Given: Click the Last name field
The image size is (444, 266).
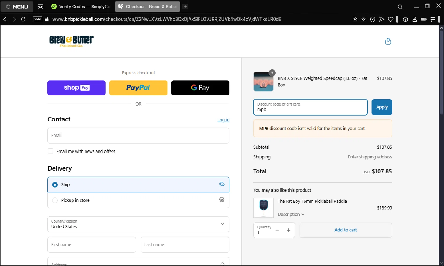Looking at the screenshot, I should pyautogui.click(x=185, y=245).
